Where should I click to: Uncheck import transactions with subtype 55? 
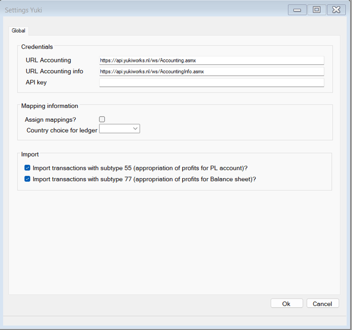coord(28,168)
